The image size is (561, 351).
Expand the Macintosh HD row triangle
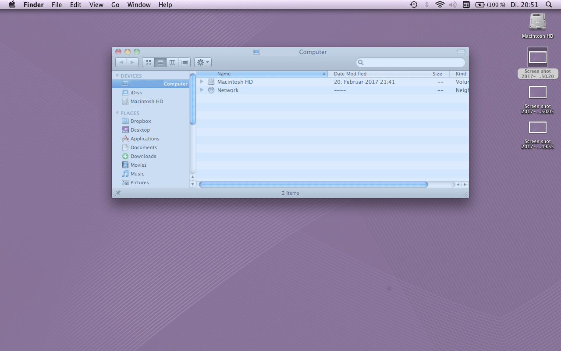tap(202, 82)
